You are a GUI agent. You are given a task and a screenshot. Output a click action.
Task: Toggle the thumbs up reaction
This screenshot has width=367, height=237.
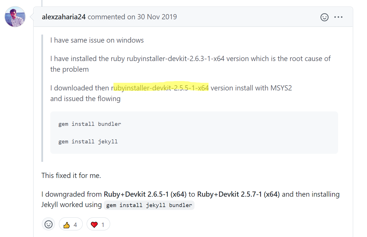(71, 224)
